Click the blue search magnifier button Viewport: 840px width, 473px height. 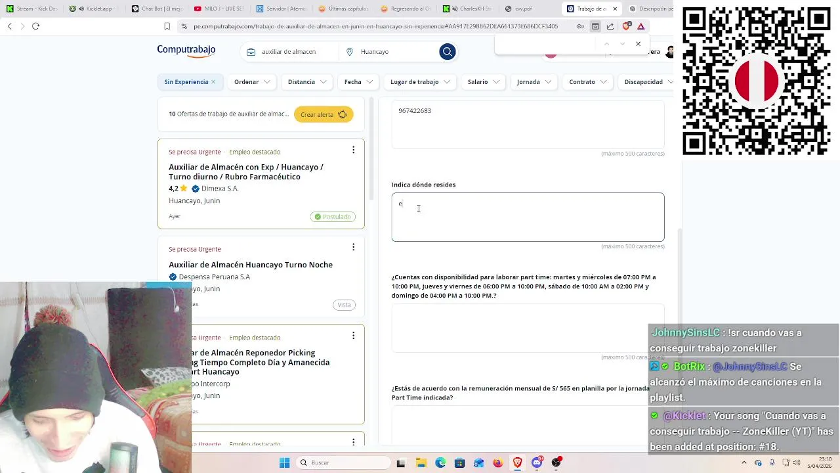tap(448, 52)
